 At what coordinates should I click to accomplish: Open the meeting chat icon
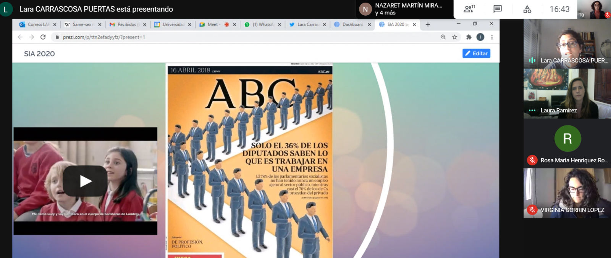click(x=498, y=9)
